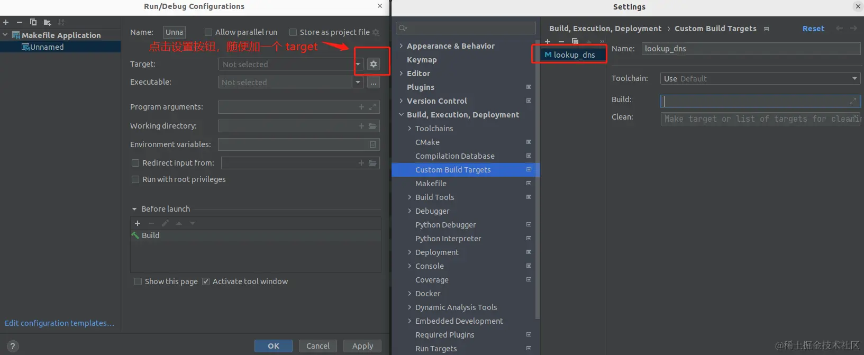Move the Before launch task down
Screen dimensions: 864x355
pyautogui.click(x=193, y=223)
